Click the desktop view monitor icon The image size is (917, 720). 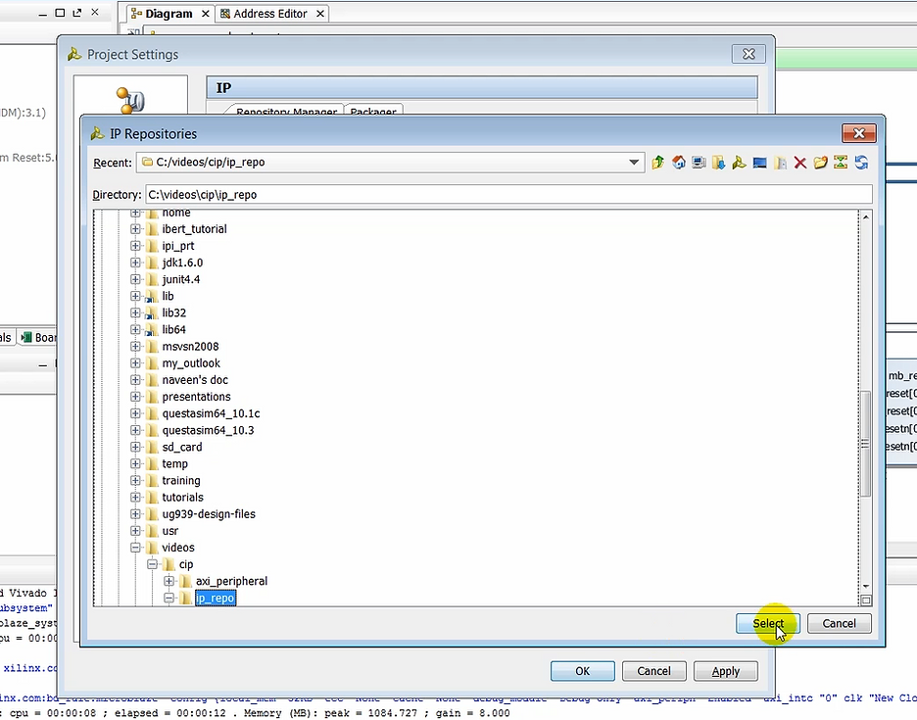click(759, 163)
